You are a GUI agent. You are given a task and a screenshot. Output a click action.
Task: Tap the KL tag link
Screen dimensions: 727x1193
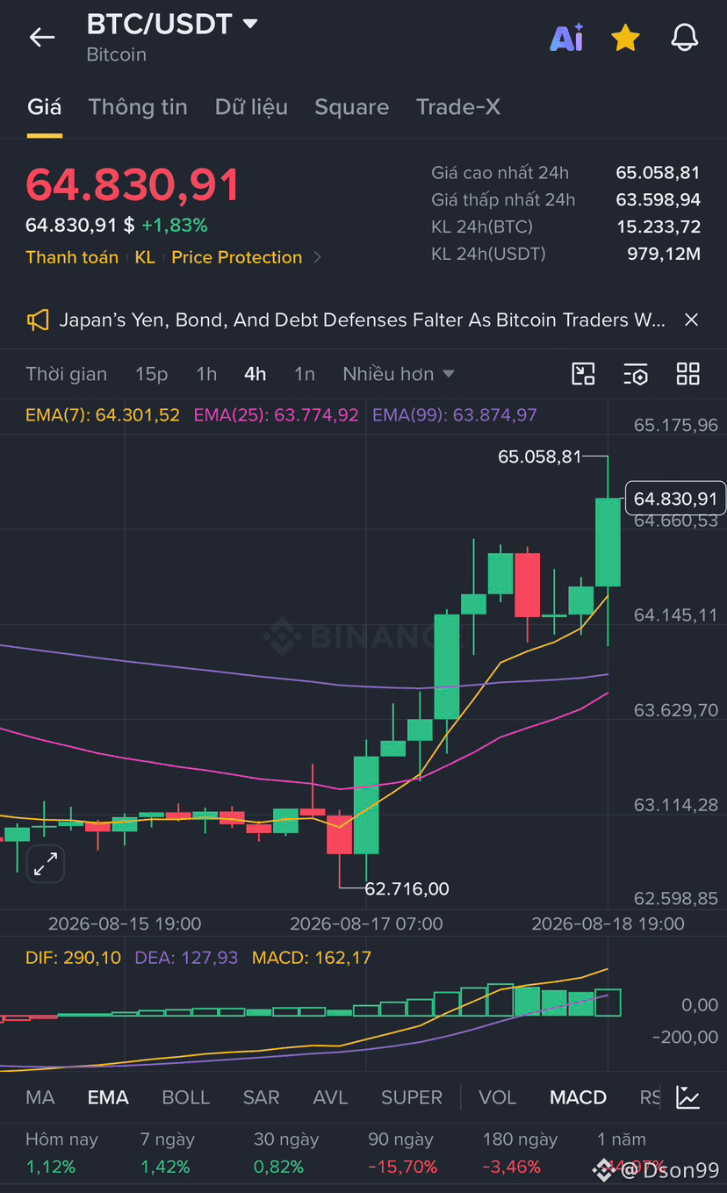pos(145,257)
